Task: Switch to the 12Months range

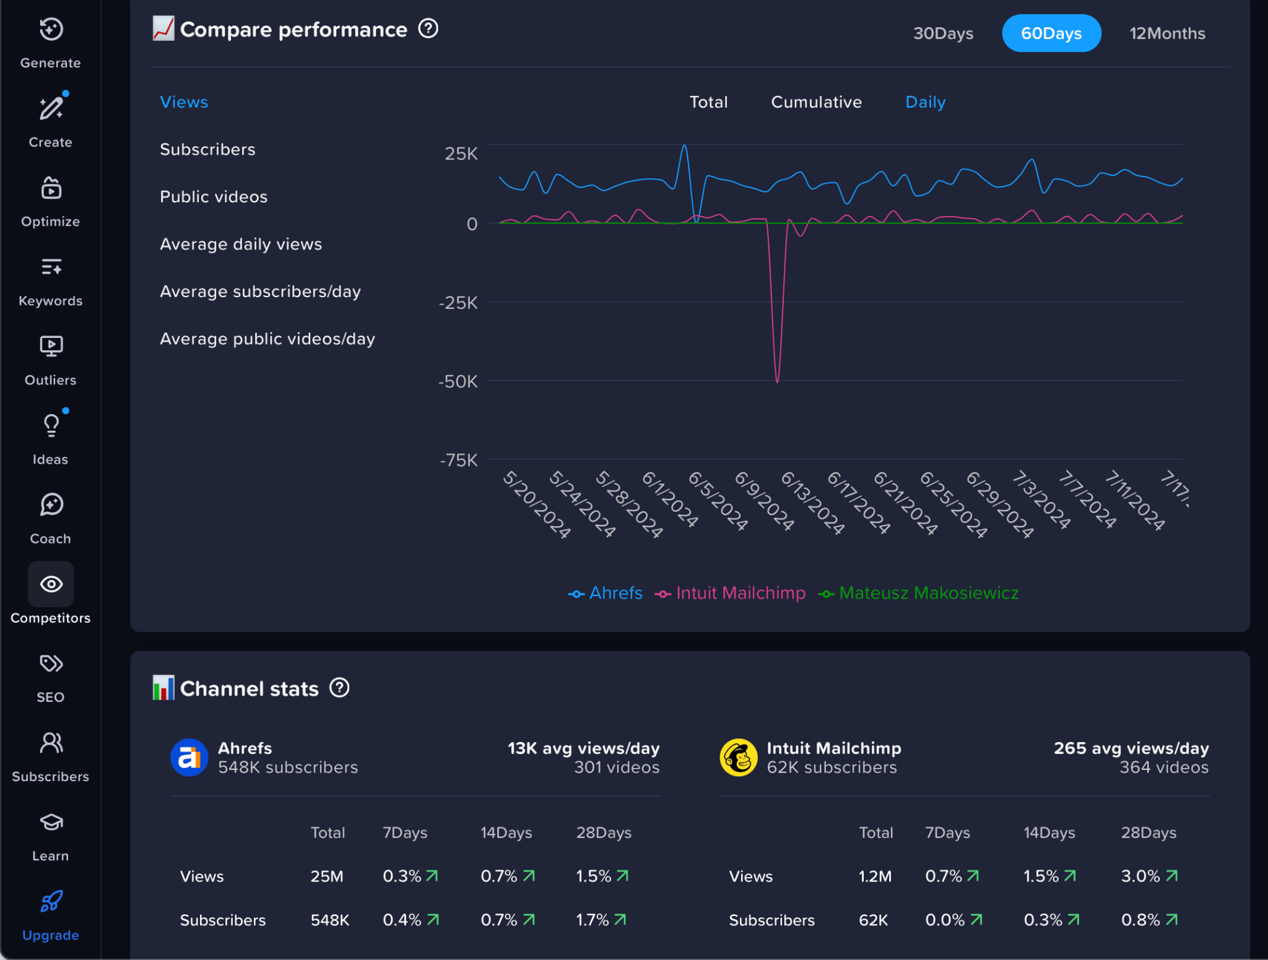Action: [x=1166, y=33]
